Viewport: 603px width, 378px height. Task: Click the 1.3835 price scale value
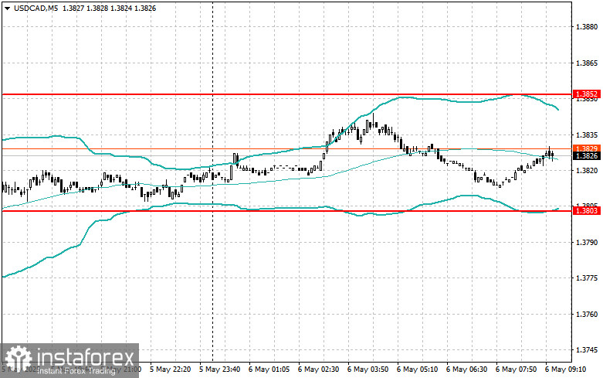pos(587,135)
